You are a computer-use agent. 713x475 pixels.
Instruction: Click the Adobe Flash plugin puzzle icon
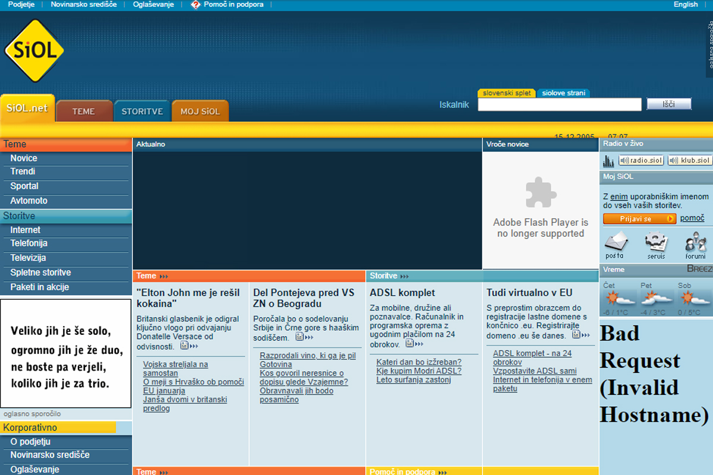tap(541, 192)
